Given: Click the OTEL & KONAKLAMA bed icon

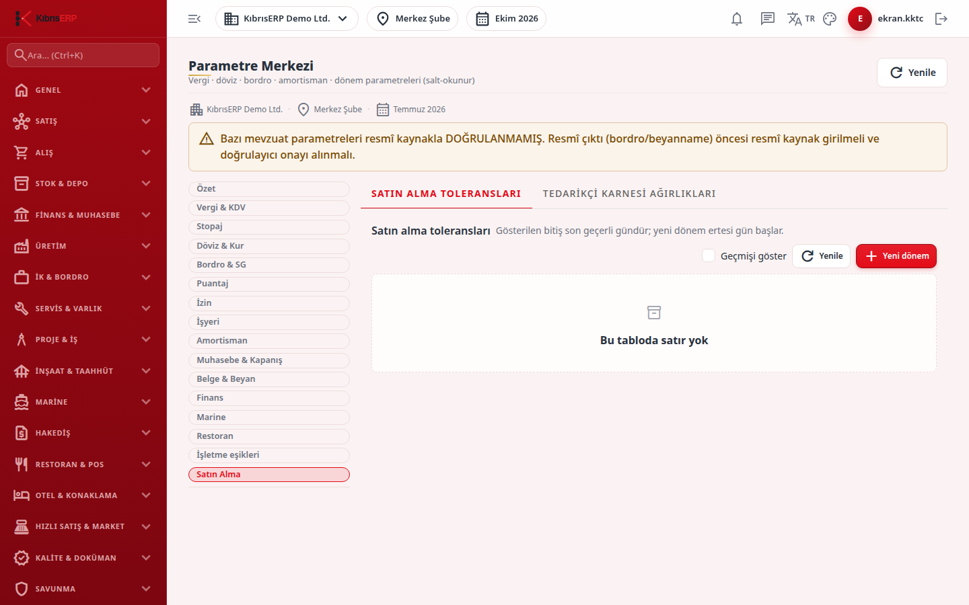Looking at the screenshot, I should (22, 495).
